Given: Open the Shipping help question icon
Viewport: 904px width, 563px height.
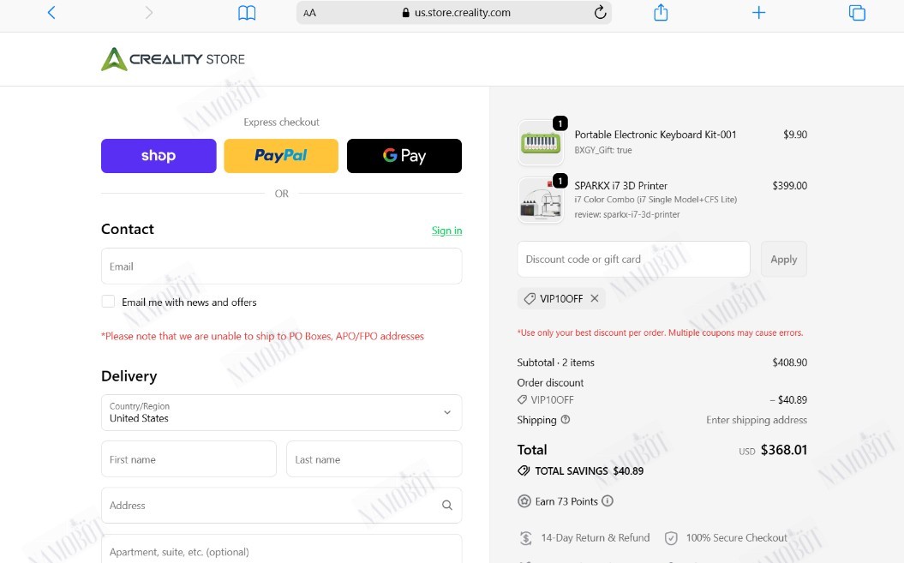Looking at the screenshot, I should (565, 419).
